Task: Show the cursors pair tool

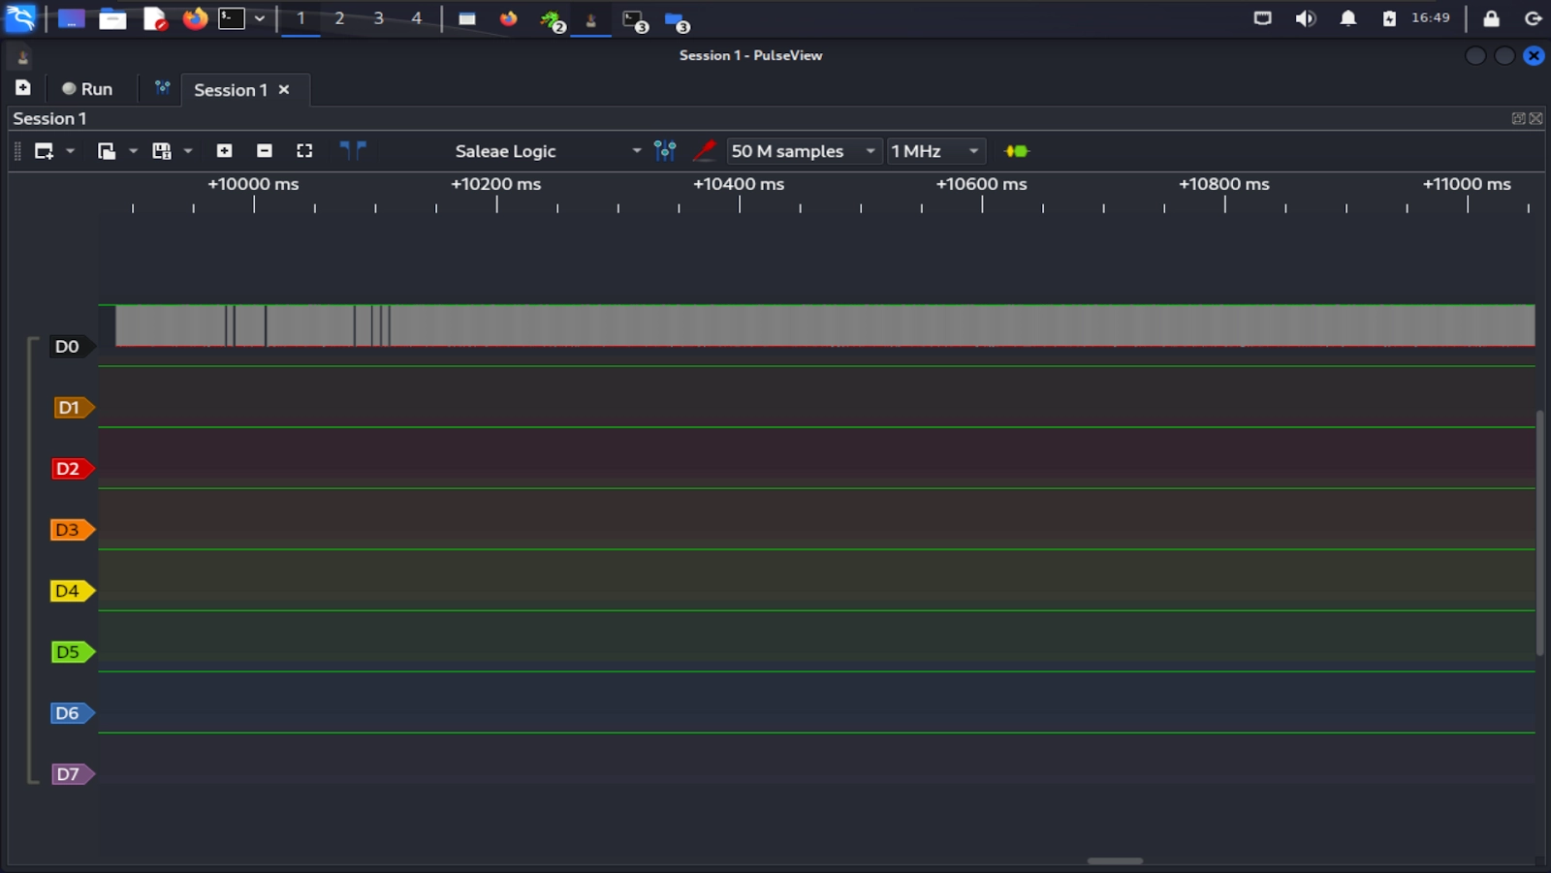Action: [353, 150]
